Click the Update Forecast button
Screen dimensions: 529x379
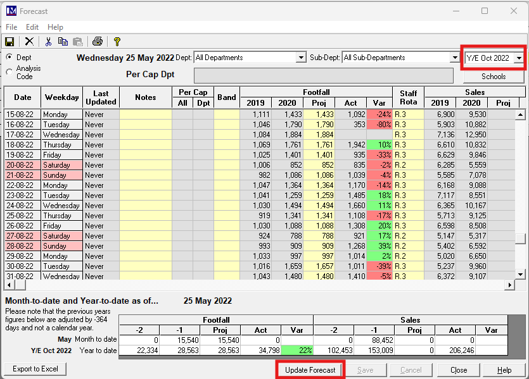click(310, 370)
